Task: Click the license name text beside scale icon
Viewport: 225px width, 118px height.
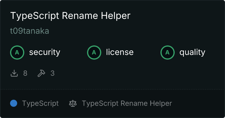Action: click(127, 104)
